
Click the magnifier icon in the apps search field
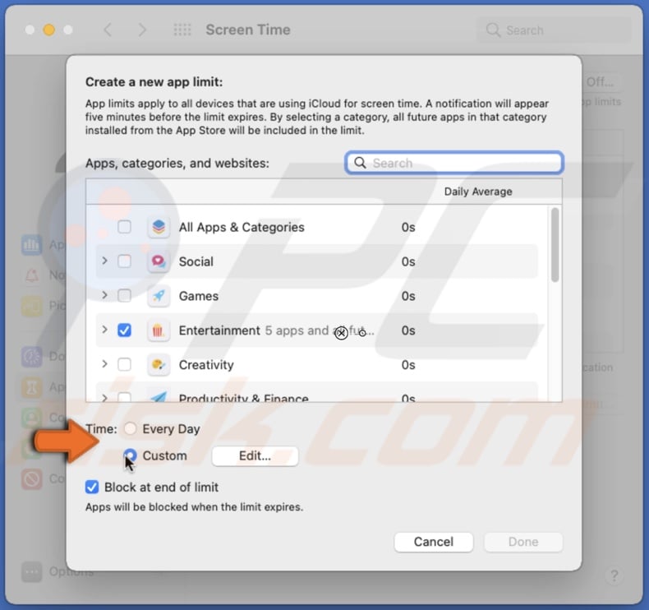coord(360,163)
